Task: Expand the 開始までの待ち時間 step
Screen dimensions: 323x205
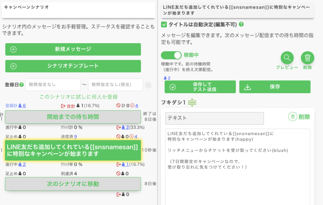Action: [73, 117]
